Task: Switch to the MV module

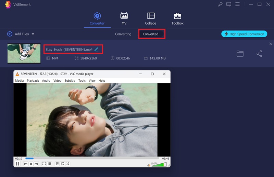Action: pos(124,19)
